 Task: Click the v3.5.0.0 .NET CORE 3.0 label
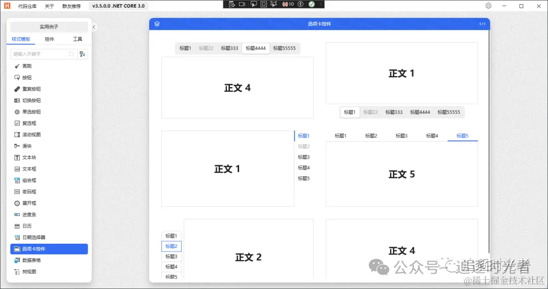point(118,6)
